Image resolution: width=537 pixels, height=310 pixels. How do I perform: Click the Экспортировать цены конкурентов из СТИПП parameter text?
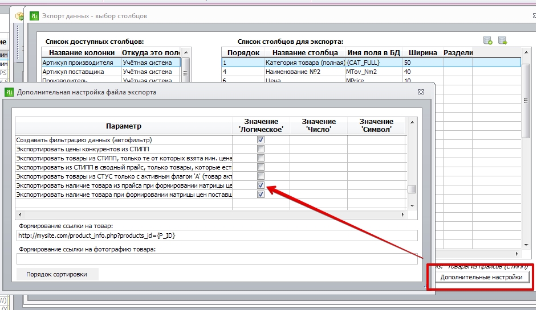(x=83, y=149)
